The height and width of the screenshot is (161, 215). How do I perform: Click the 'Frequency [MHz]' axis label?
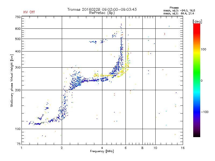click(x=102, y=151)
